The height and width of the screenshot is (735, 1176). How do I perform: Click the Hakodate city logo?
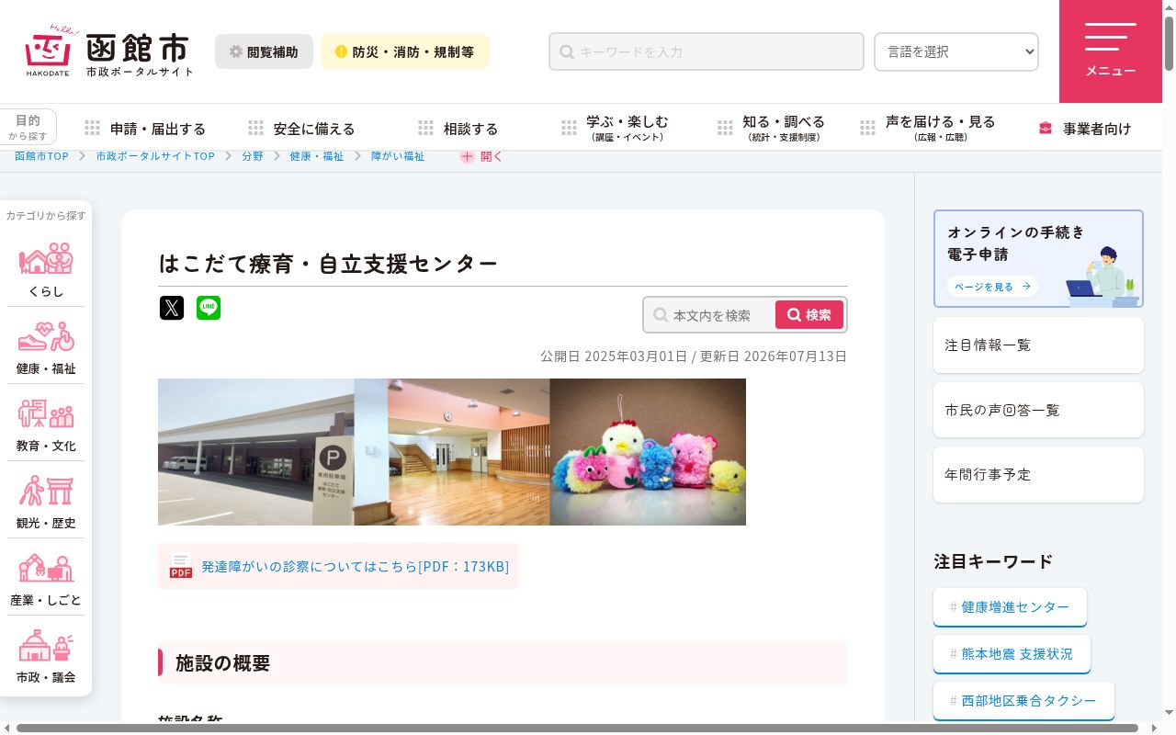(x=109, y=52)
